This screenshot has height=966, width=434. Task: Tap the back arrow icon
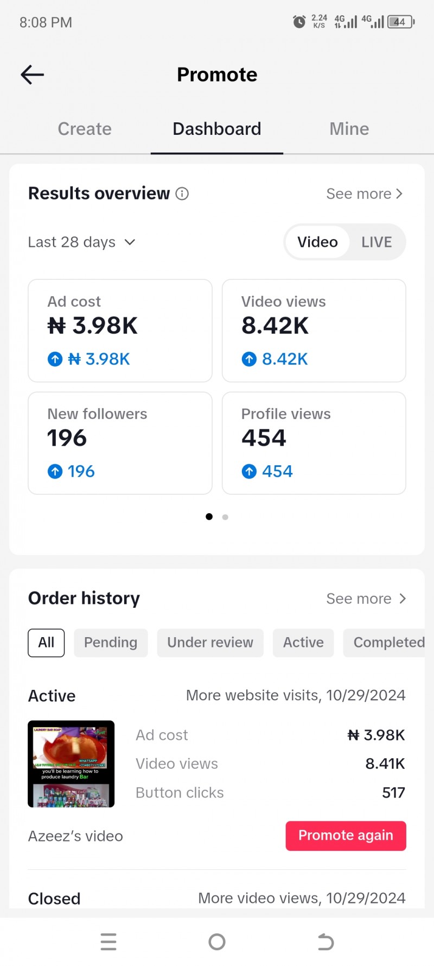click(x=33, y=74)
